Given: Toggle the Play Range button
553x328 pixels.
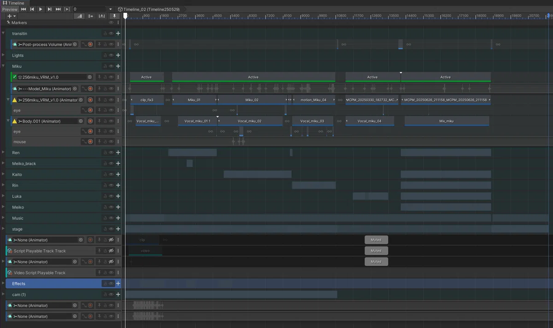Looking at the screenshot, I should [x=67, y=9].
